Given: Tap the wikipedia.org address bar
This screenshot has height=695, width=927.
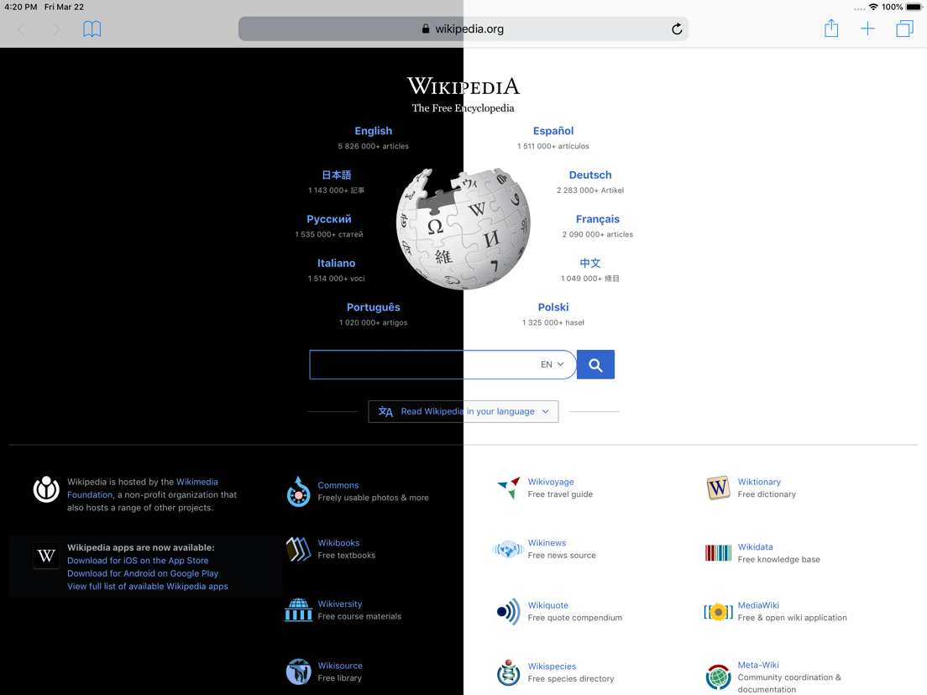Looking at the screenshot, I should [463, 29].
